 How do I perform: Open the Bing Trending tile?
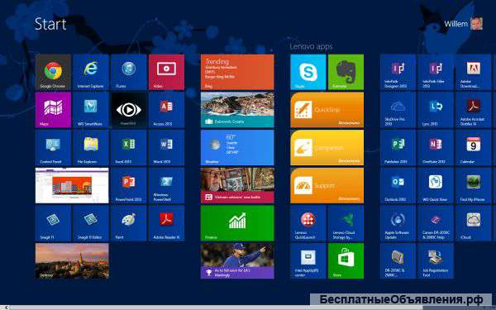237,72
